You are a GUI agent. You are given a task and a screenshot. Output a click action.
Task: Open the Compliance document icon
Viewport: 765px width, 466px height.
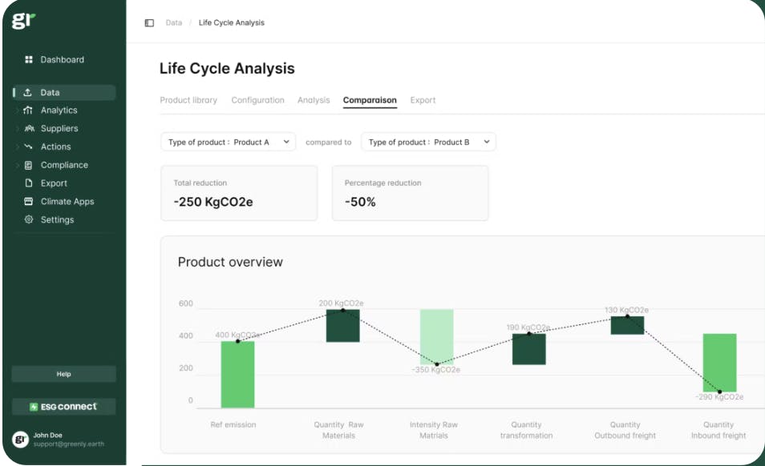[27, 165]
